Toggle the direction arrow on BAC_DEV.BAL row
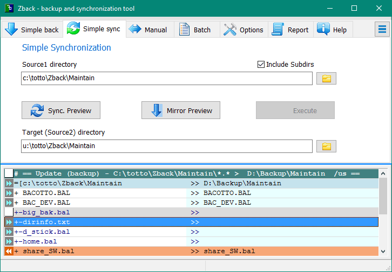392x272 pixels. [x=9, y=203]
